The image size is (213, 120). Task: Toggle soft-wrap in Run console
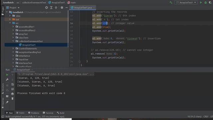[12, 84]
